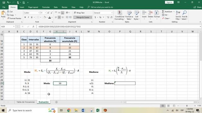Click the Share button
This screenshot has width=202, height=113.
(198, 7)
